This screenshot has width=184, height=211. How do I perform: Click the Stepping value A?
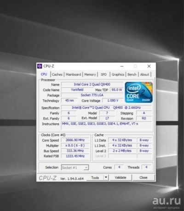(144, 113)
